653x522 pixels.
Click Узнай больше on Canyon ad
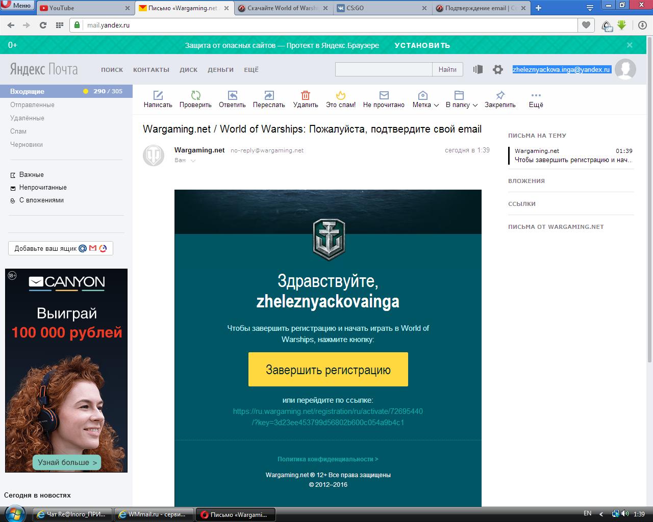(x=67, y=462)
